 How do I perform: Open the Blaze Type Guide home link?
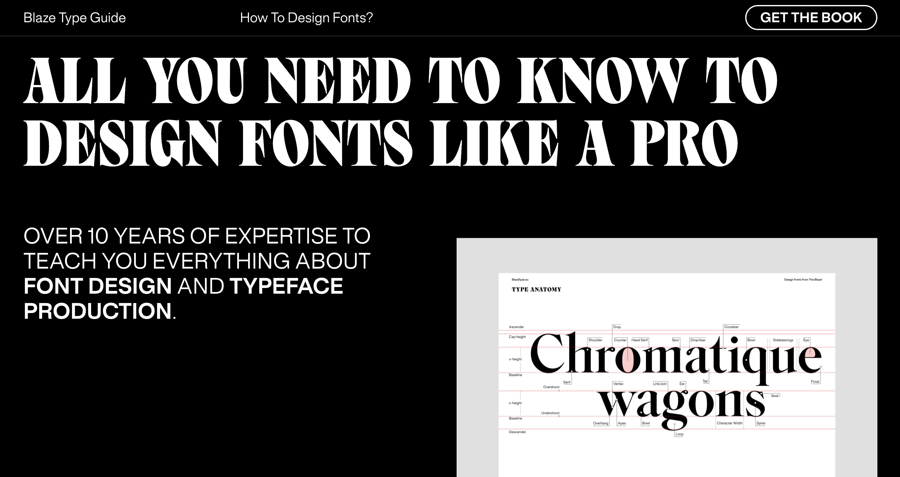click(x=74, y=18)
